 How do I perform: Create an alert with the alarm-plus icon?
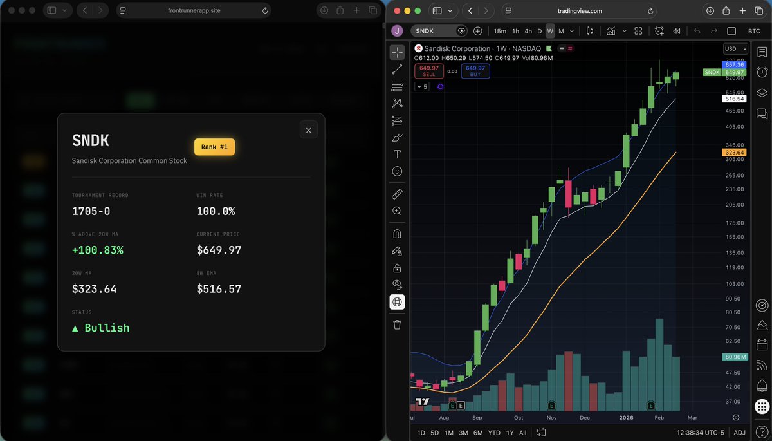(659, 31)
